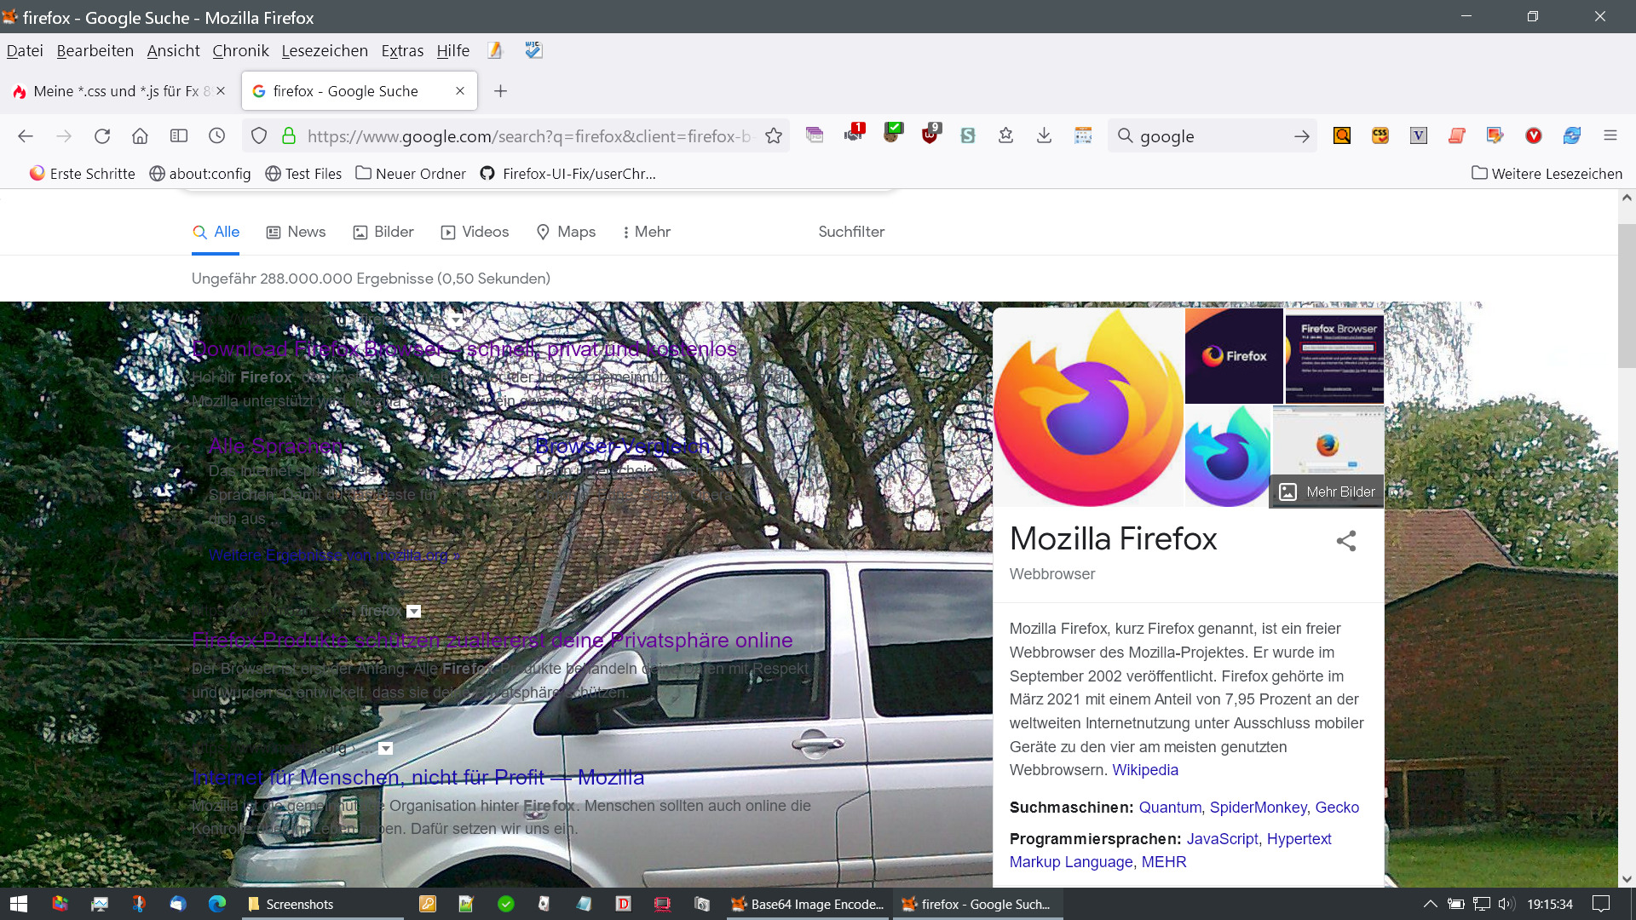Click the google search bar field

click(1208, 136)
